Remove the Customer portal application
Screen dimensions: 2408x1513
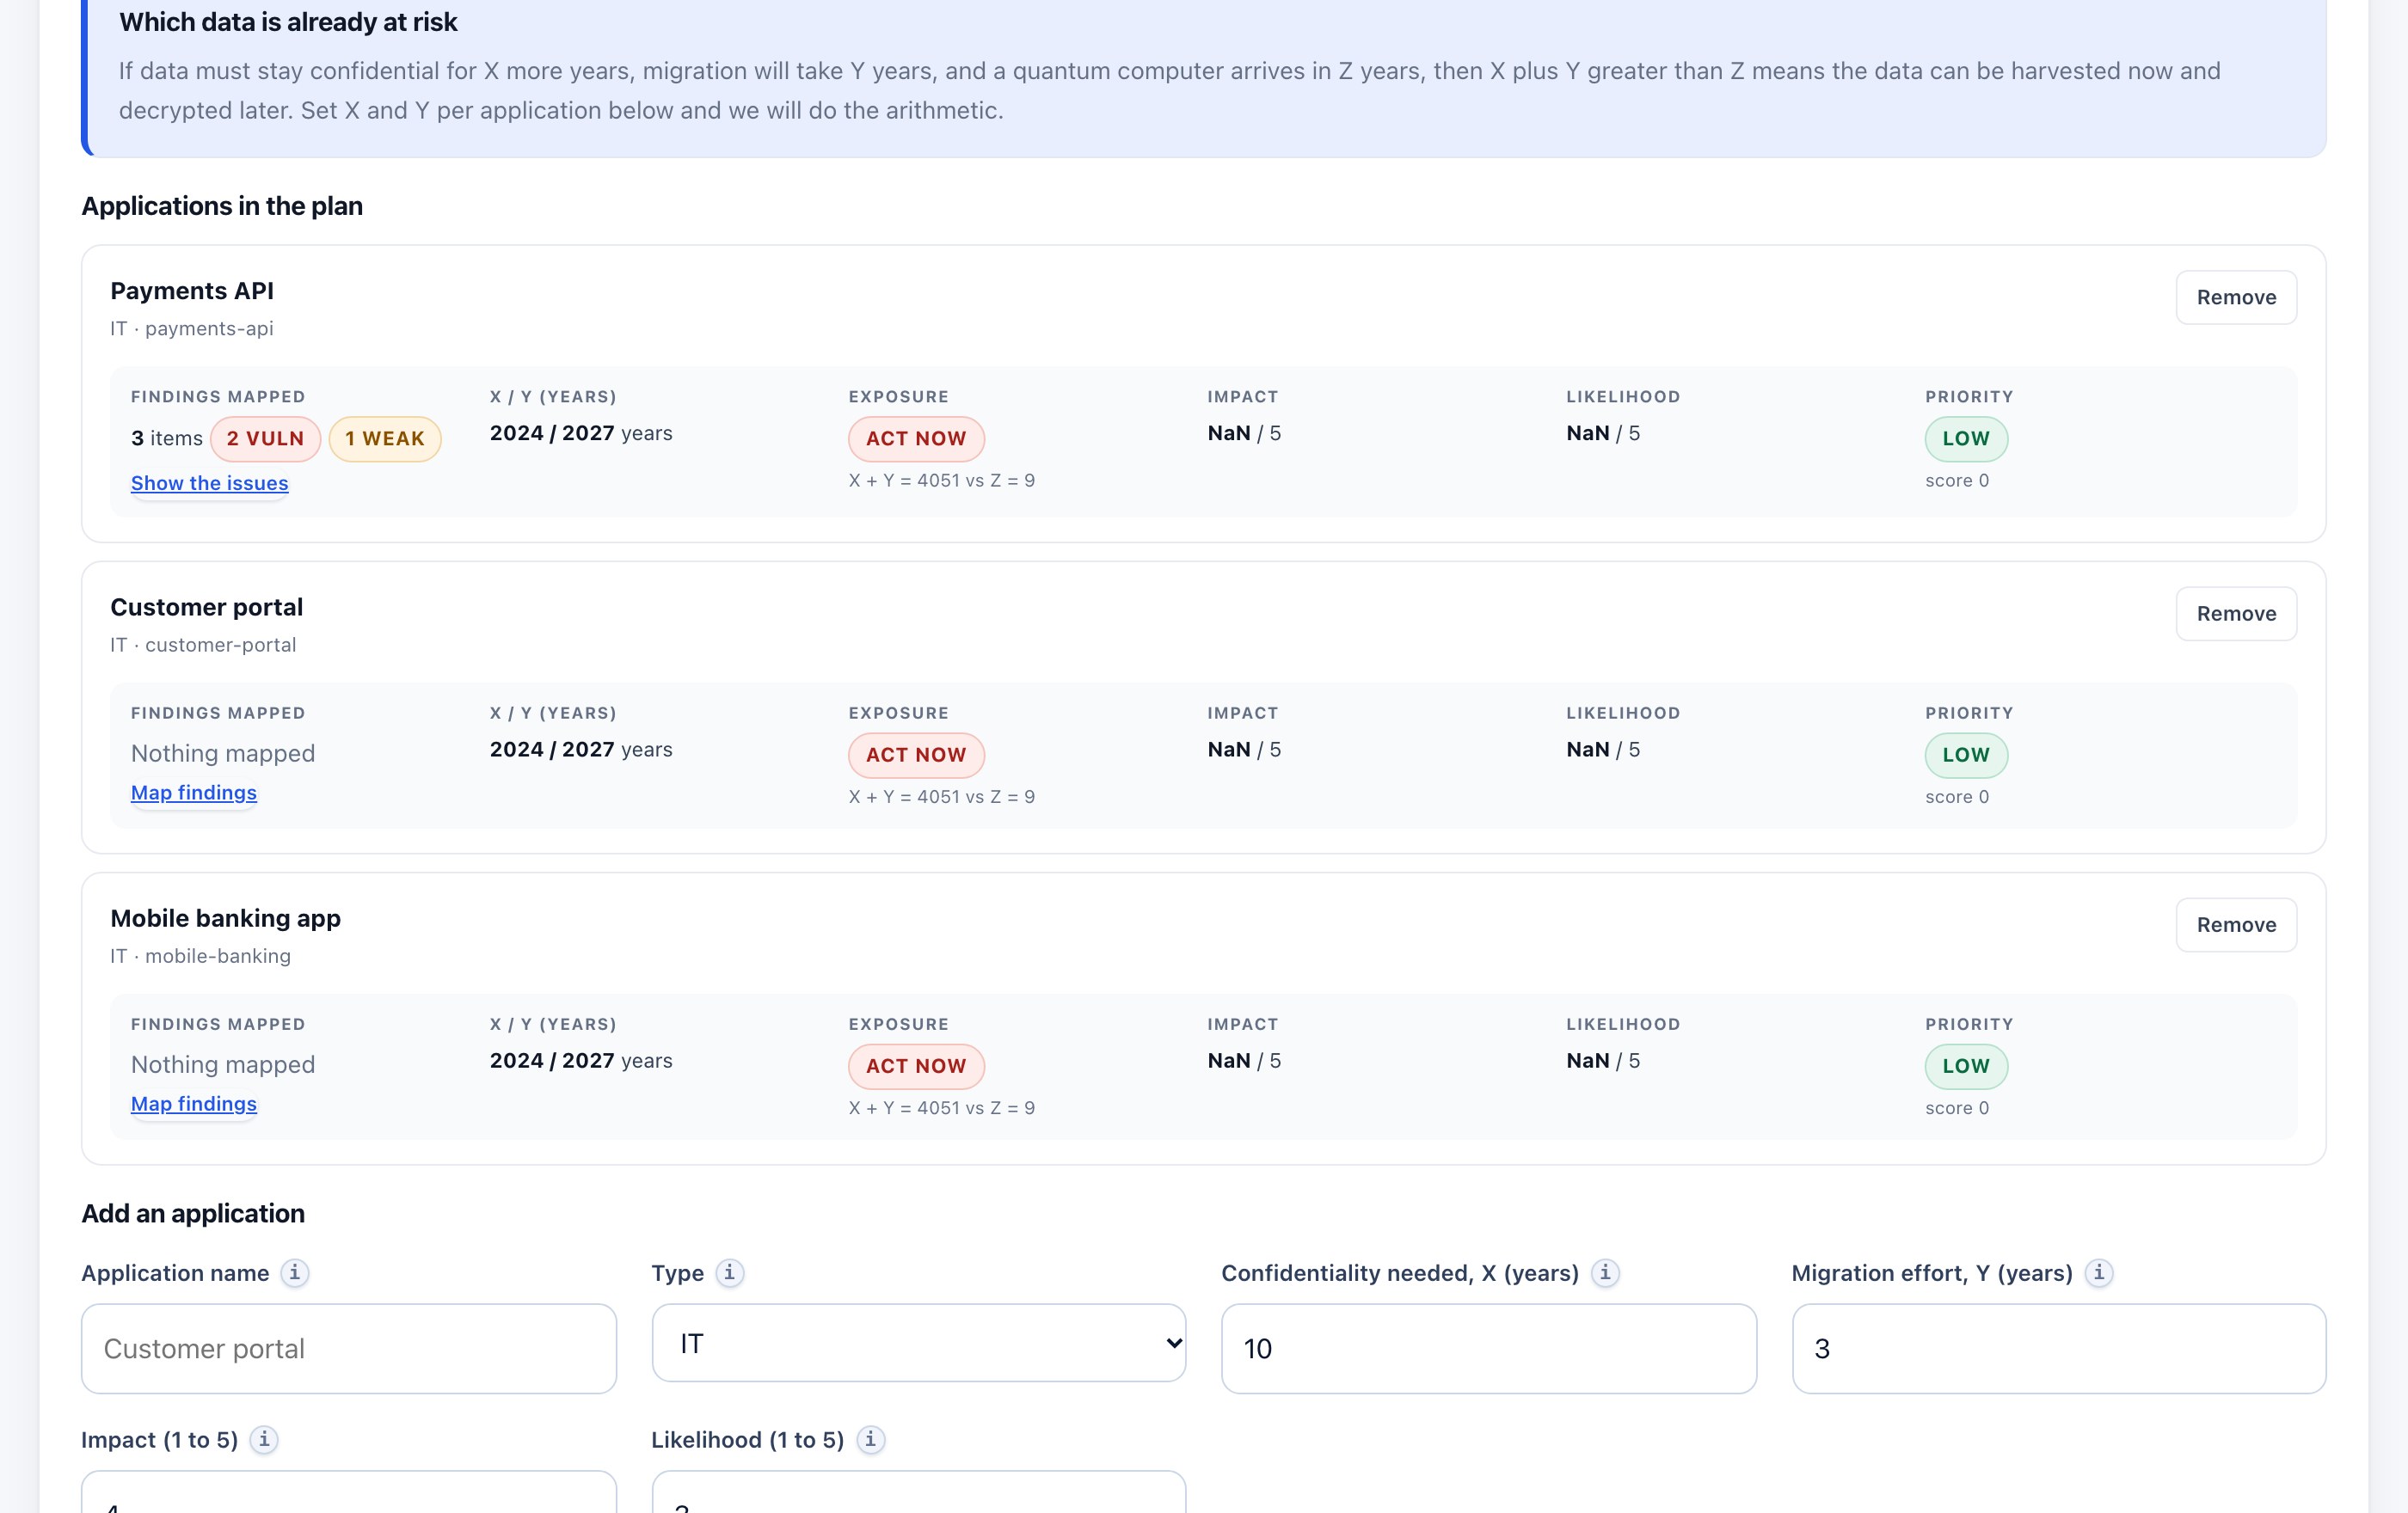[2236, 614]
